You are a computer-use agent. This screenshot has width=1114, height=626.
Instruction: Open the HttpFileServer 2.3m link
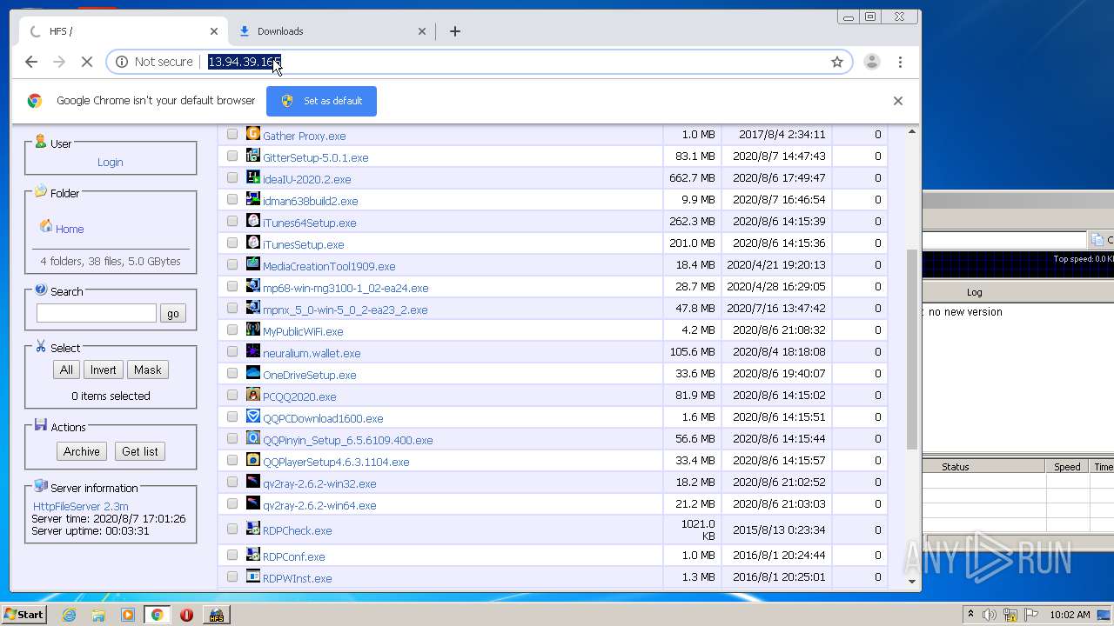click(81, 506)
